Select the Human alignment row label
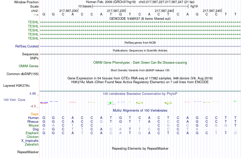This screenshot has width=241, height=158. (33, 118)
